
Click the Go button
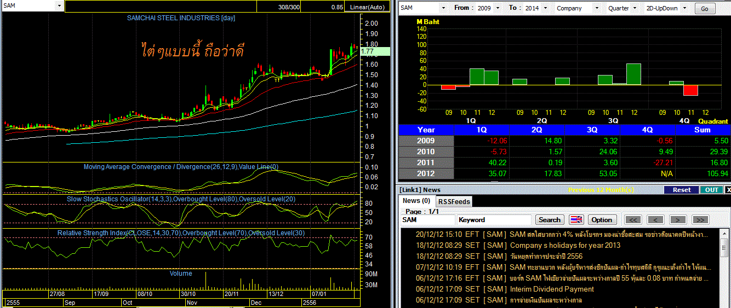705,9
